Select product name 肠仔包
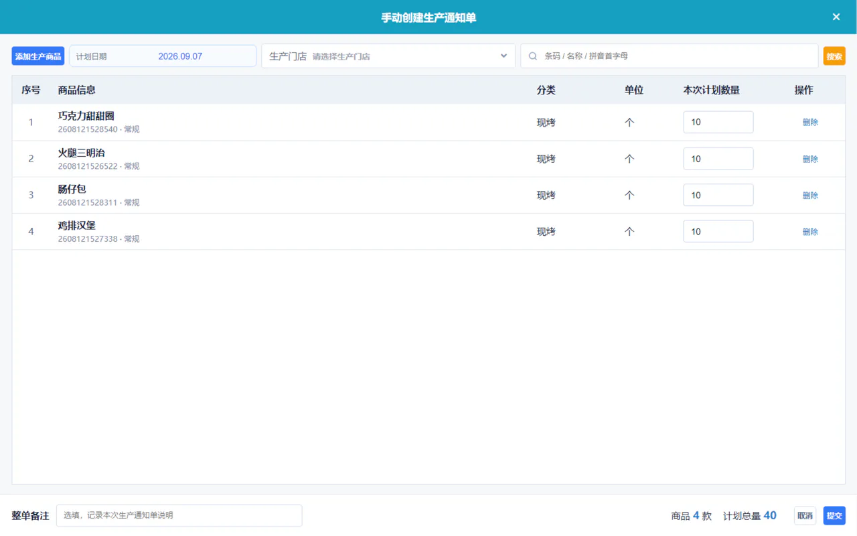The image size is (857, 536). tap(72, 189)
